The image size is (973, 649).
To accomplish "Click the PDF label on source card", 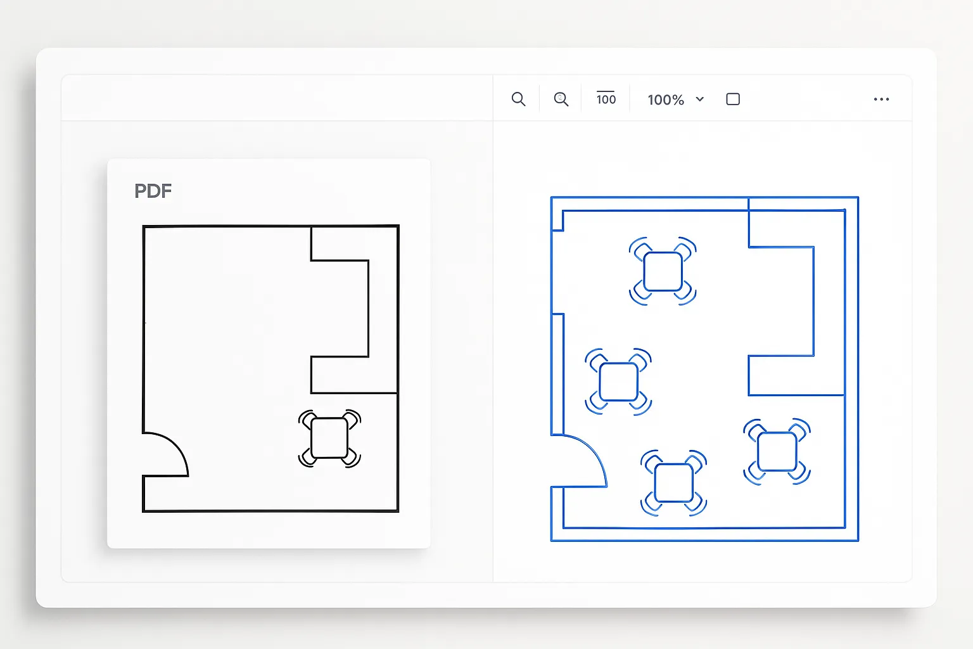I will pos(153,191).
